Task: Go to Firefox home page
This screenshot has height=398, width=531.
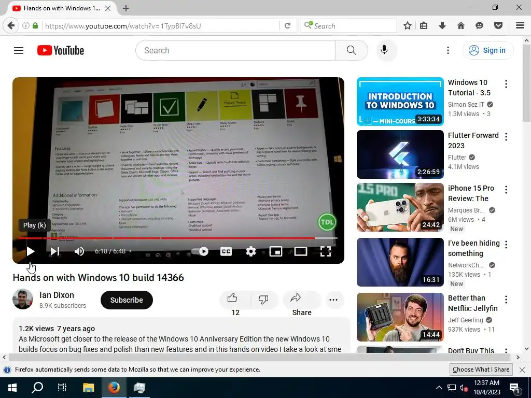Action: tap(460, 26)
